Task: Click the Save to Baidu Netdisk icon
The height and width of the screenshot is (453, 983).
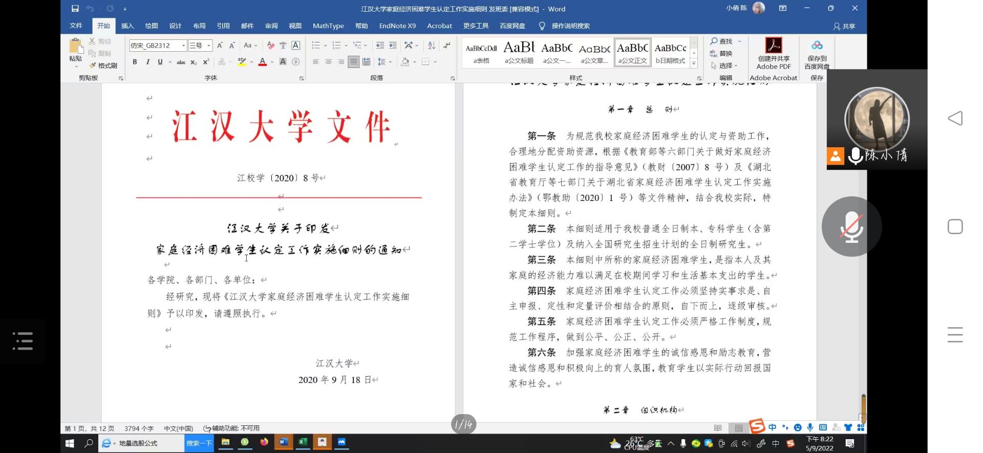Action: click(817, 53)
